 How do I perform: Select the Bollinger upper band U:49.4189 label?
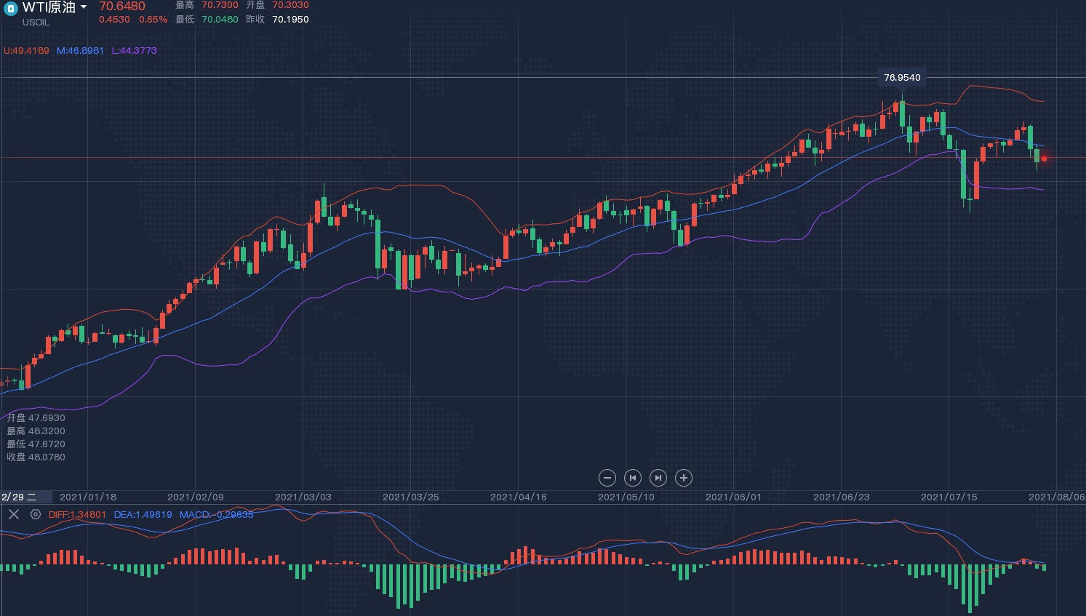26,51
